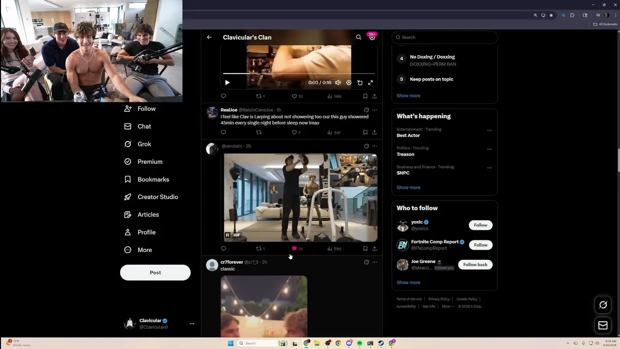Open Grok actions on RealJoe's post
This screenshot has height=349, width=620.
point(366,110)
